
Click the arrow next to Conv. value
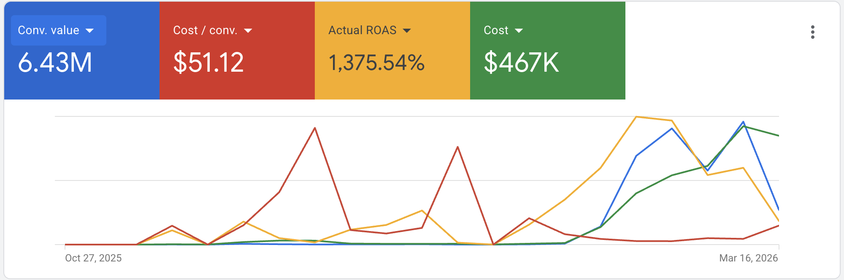89,31
